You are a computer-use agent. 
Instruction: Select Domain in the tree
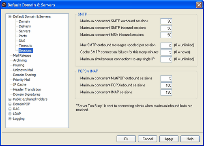(x=24, y=21)
